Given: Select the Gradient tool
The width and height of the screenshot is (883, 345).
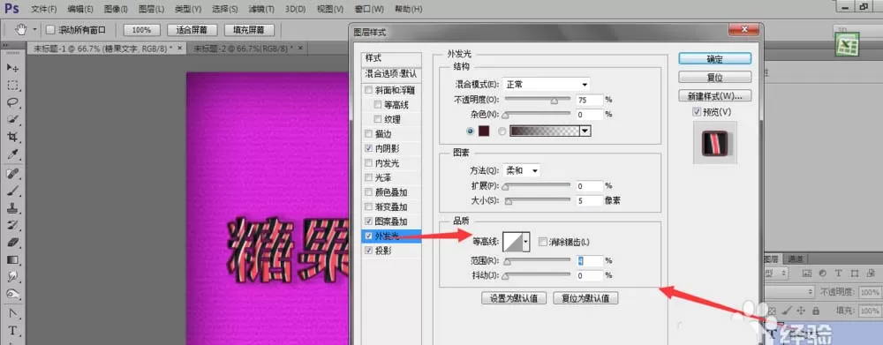Looking at the screenshot, I should [12, 260].
